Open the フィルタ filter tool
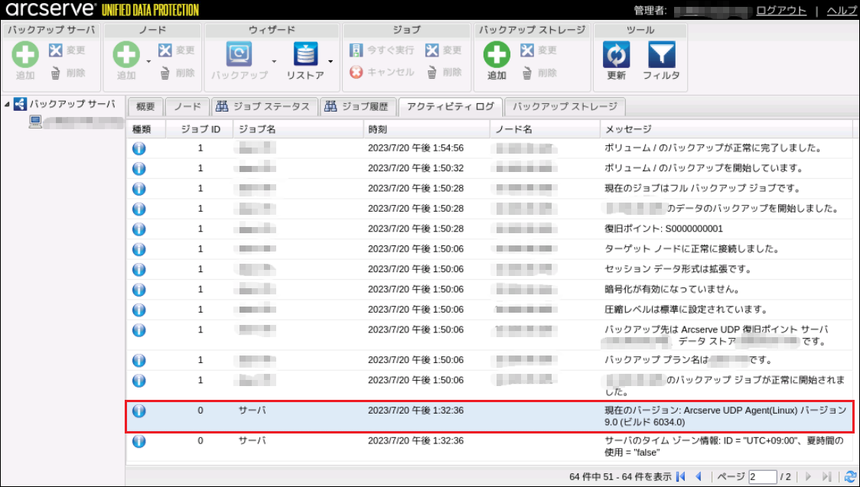 (x=661, y=55)
